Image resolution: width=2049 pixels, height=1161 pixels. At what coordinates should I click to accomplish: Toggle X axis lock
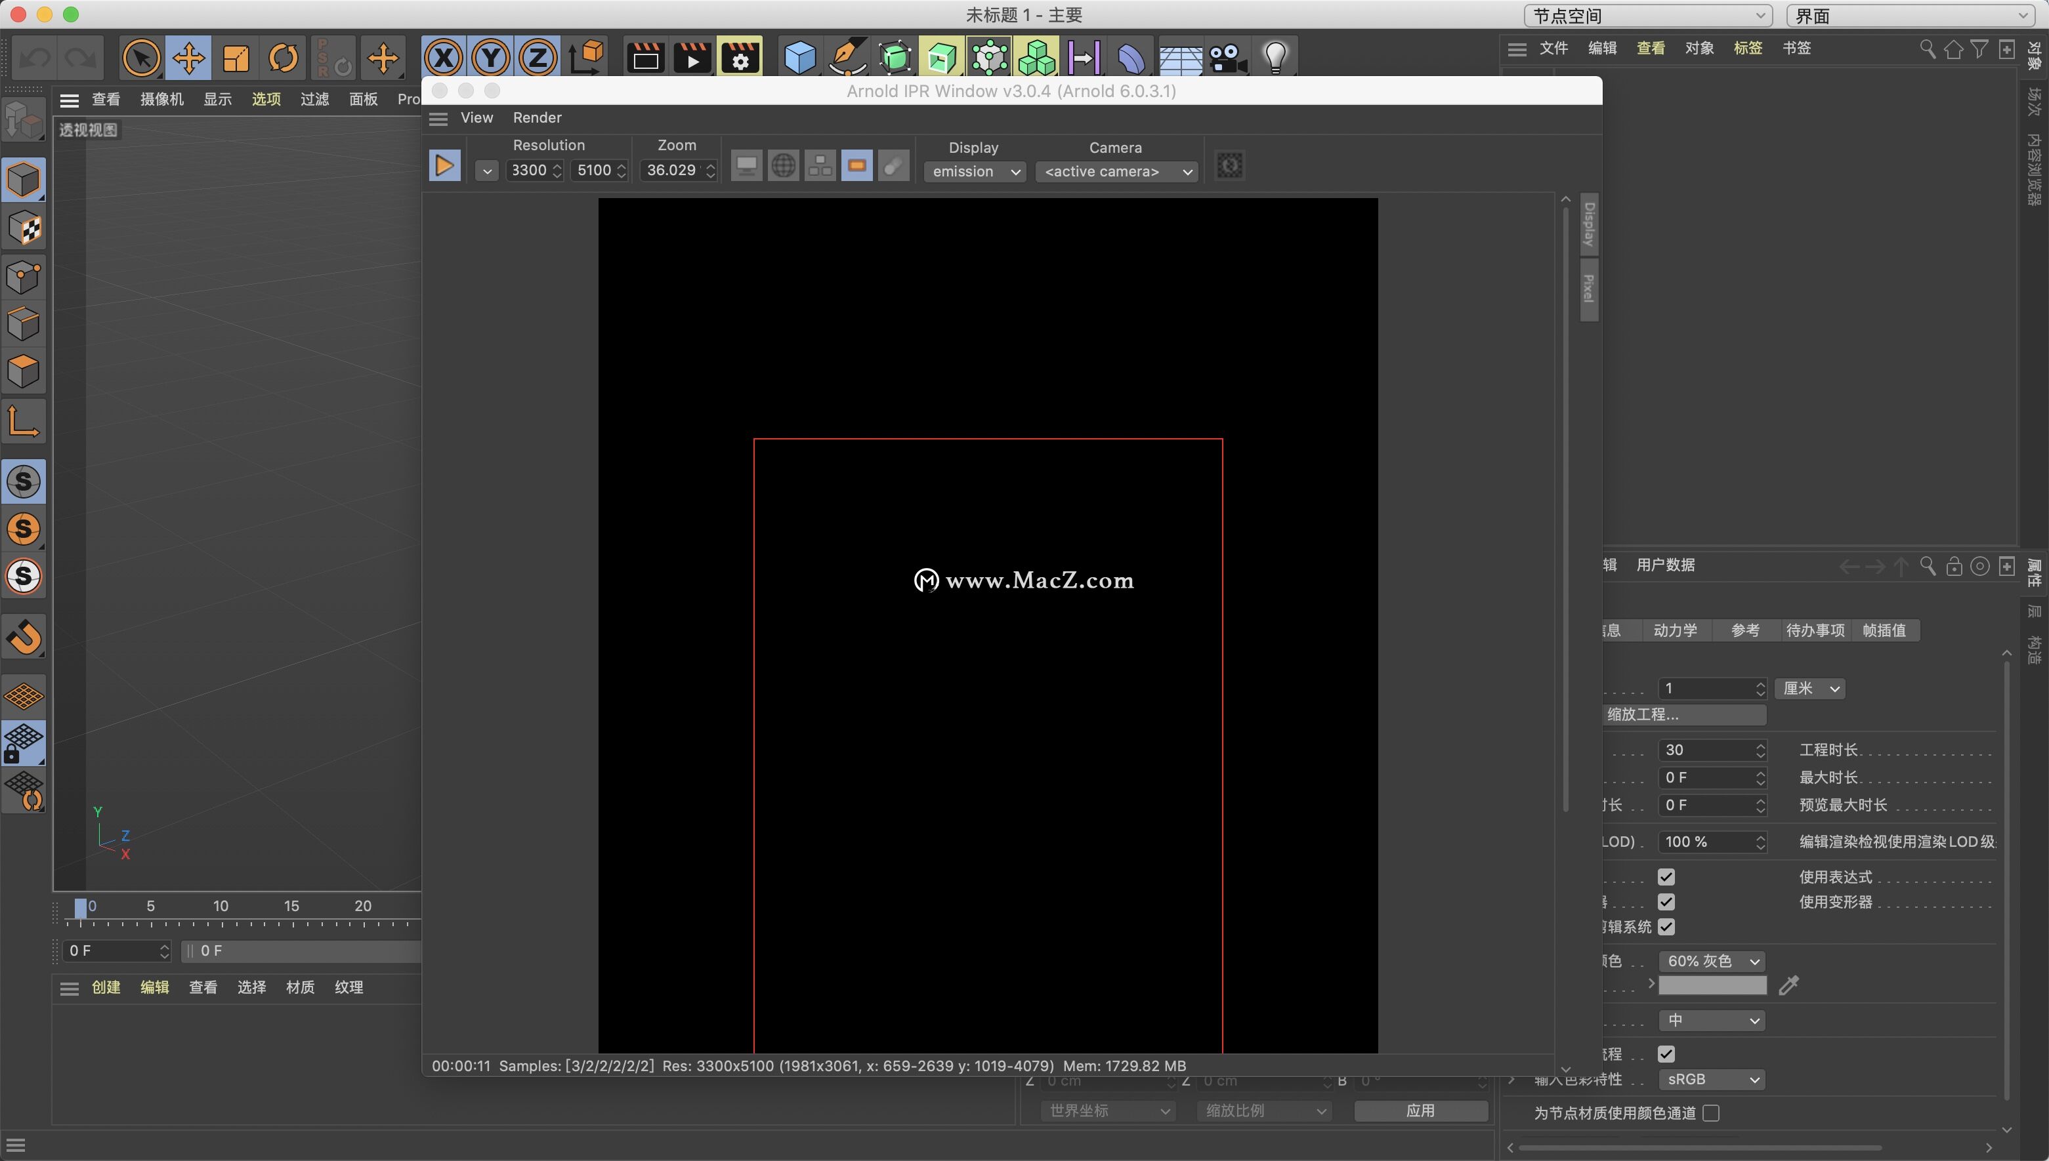coord(444,58)
